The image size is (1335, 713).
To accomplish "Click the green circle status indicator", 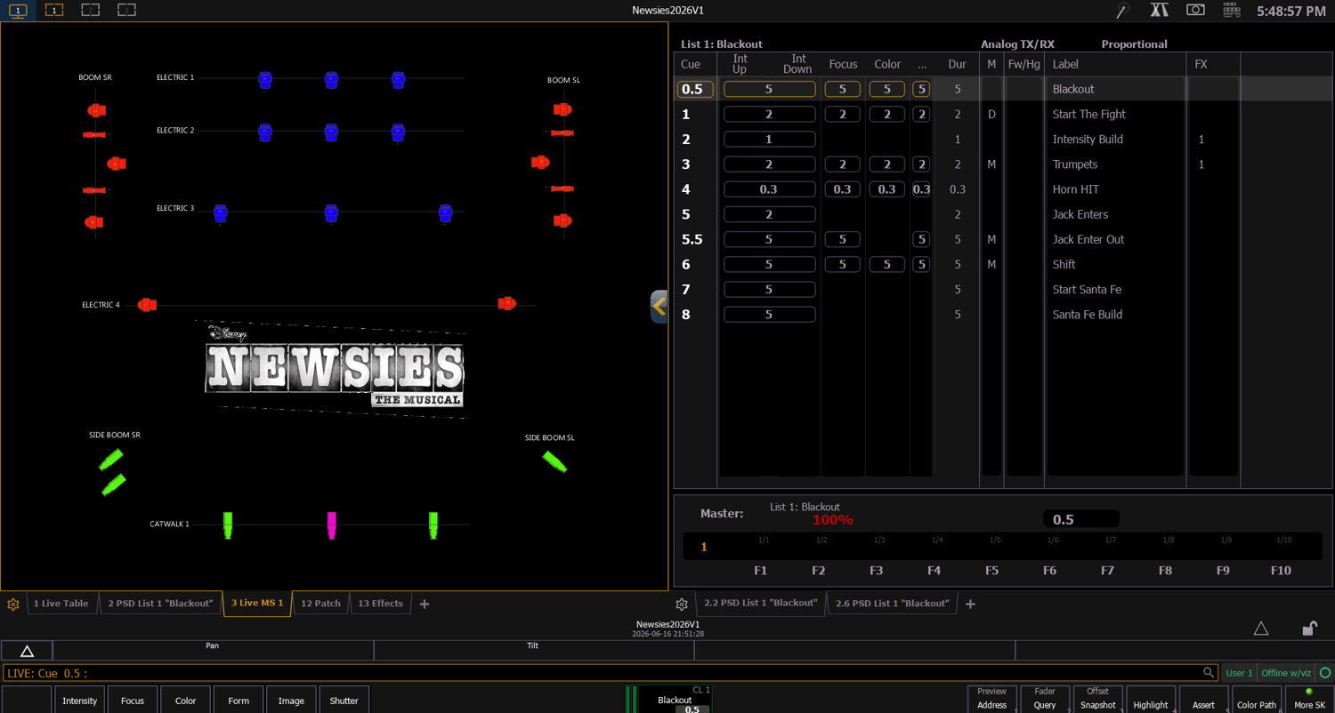I will point(1325,673).
